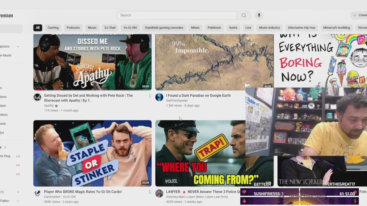Open I Found a Dark Paradise title
367x206 pixels.
click(198, 96)
